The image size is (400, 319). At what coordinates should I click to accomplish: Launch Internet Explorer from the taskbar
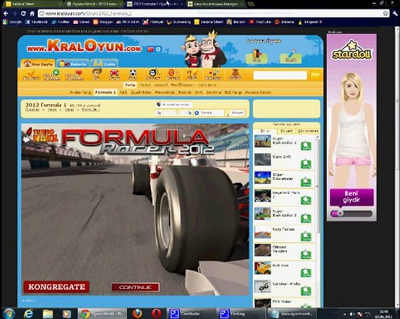28,313
